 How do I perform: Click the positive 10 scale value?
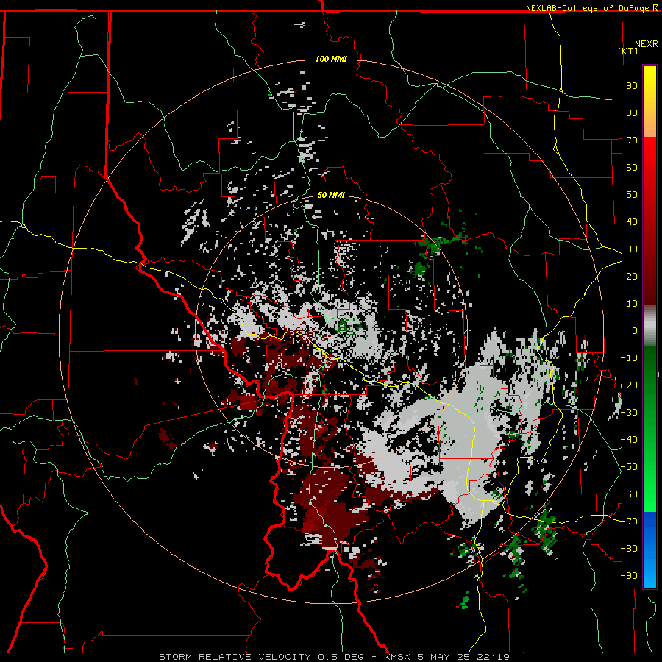pos(632,304)
